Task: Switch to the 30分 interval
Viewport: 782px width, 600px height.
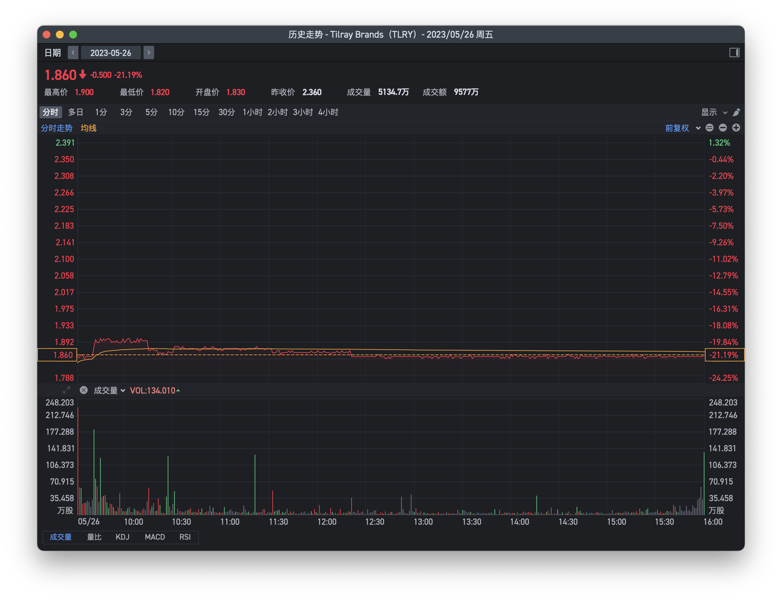Action: 226,113
